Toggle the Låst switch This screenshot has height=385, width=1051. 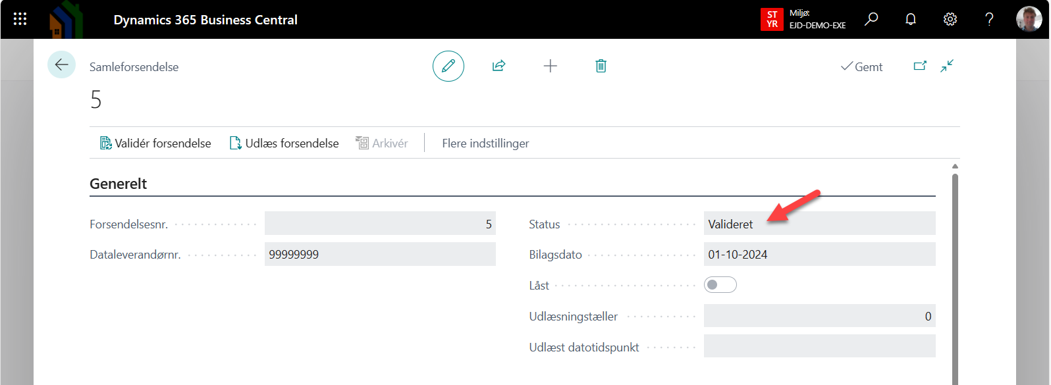pyautogui.click(x=720, y=285)
